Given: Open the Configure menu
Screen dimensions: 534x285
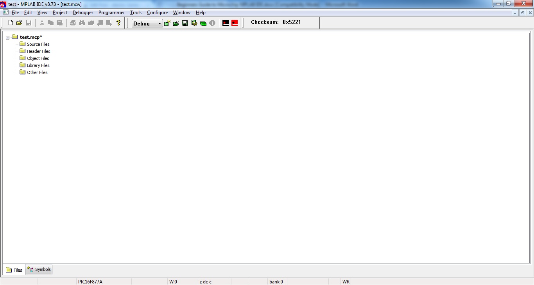Looking at the screenshot, I should pos(157,13).
